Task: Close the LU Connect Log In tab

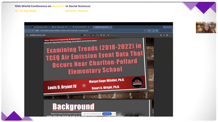Action: pos(50,27)
